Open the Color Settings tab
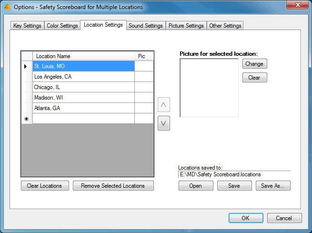312x233 pixels. (x=62, y=26)
